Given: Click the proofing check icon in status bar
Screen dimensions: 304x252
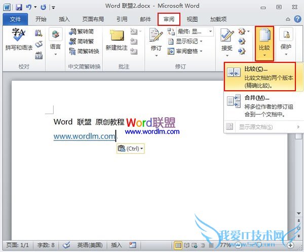Looking at the screenshot, I should [66, 245].
